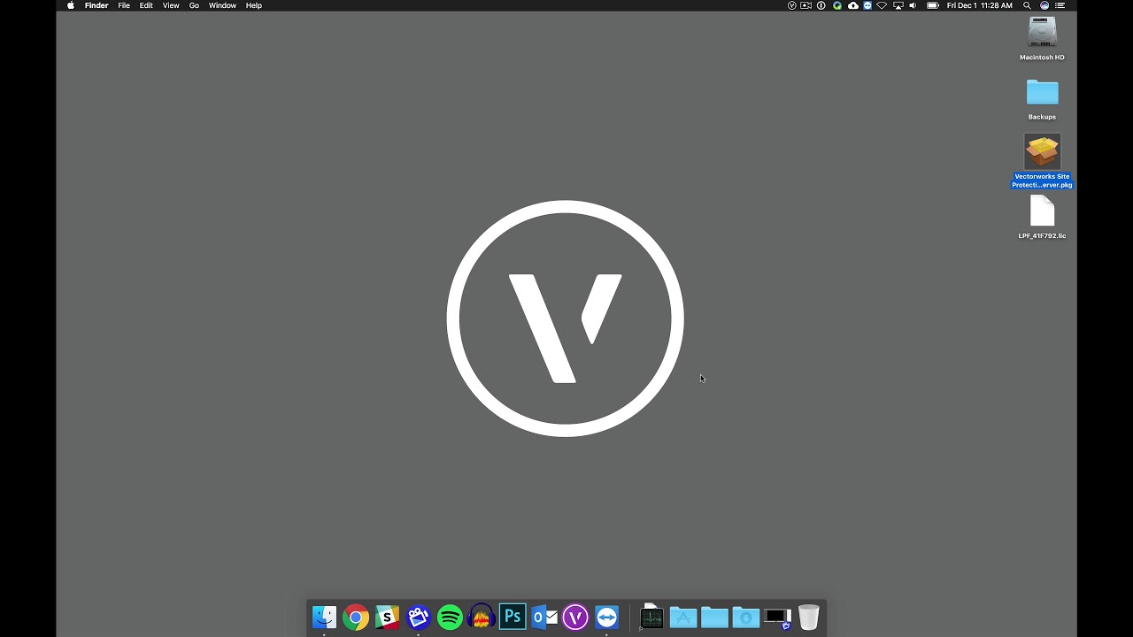Open the Backups folder on the desktop
1133x637 pixels.
(1042, 93)
